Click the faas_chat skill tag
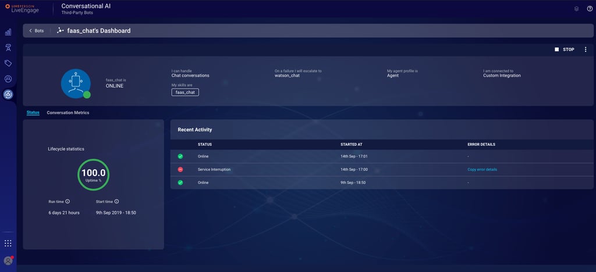 pos(185,92)
